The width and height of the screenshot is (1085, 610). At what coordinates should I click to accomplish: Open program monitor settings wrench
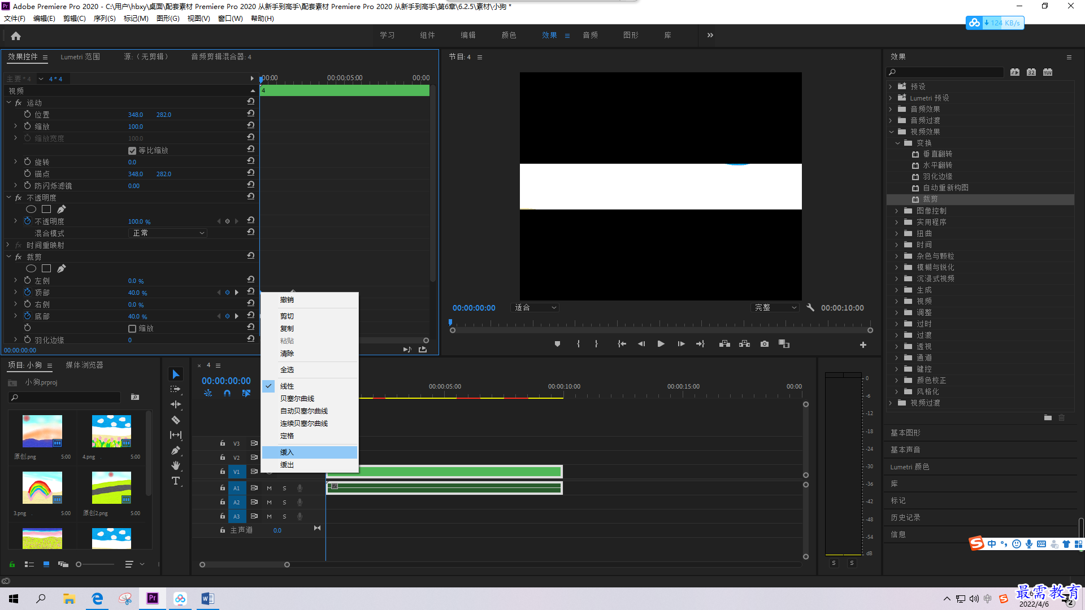[x=810, y=308]
